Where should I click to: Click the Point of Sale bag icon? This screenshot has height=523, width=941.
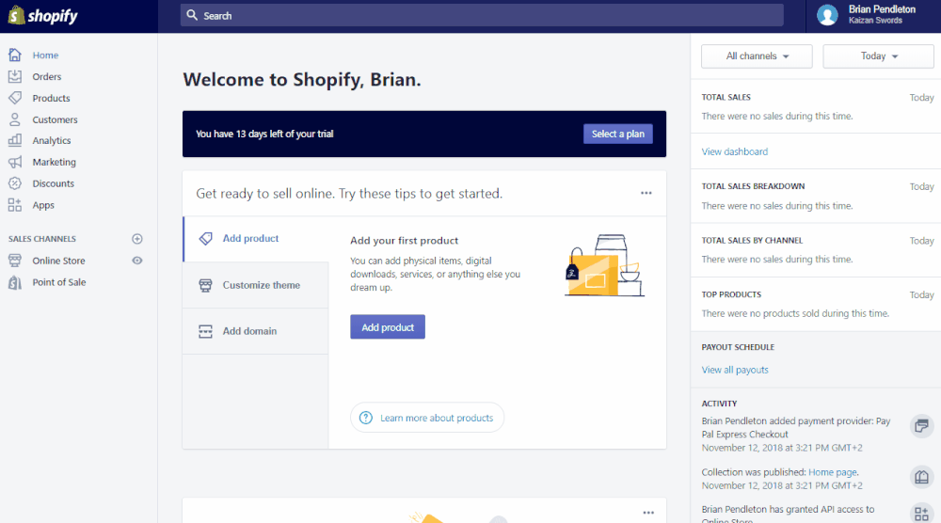pyautogui.click(x=15, y=282)
